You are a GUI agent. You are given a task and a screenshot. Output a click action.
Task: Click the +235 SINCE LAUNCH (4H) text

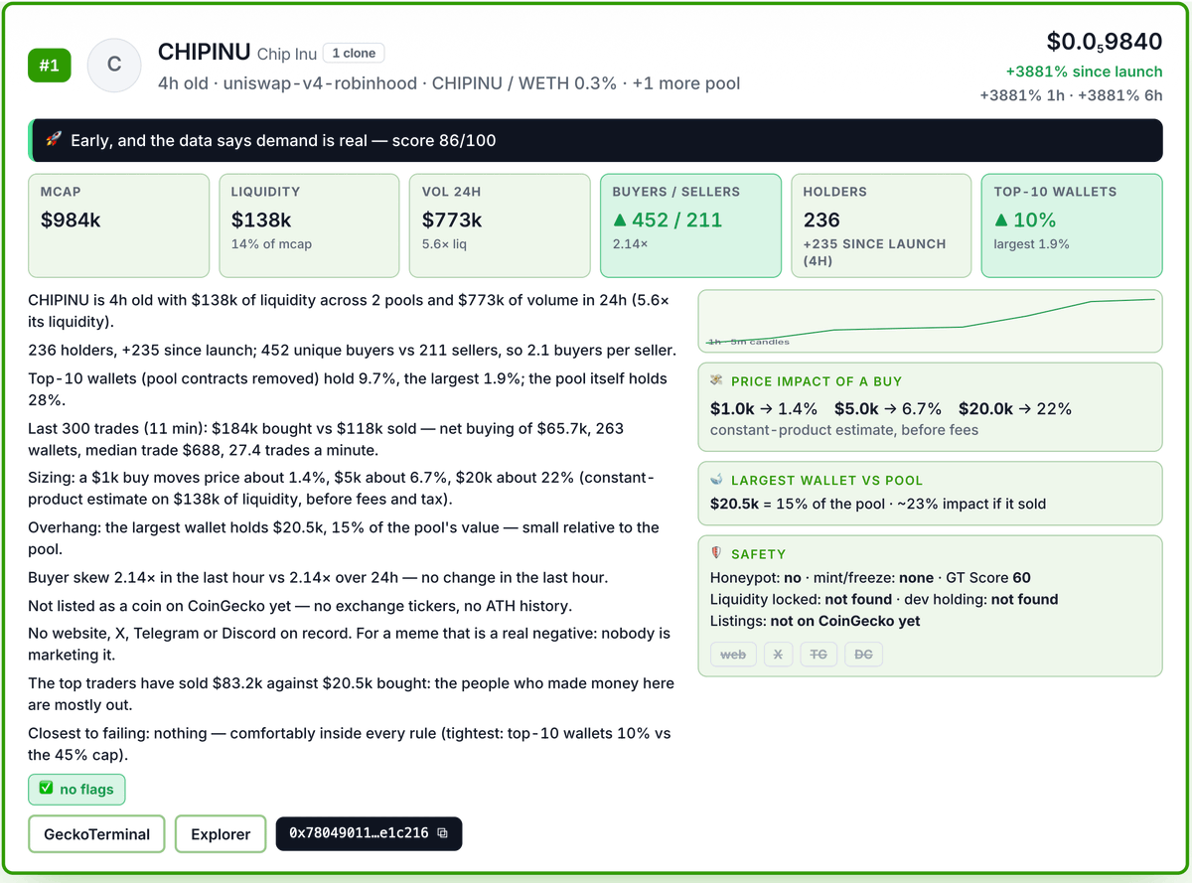pos(875,252)
